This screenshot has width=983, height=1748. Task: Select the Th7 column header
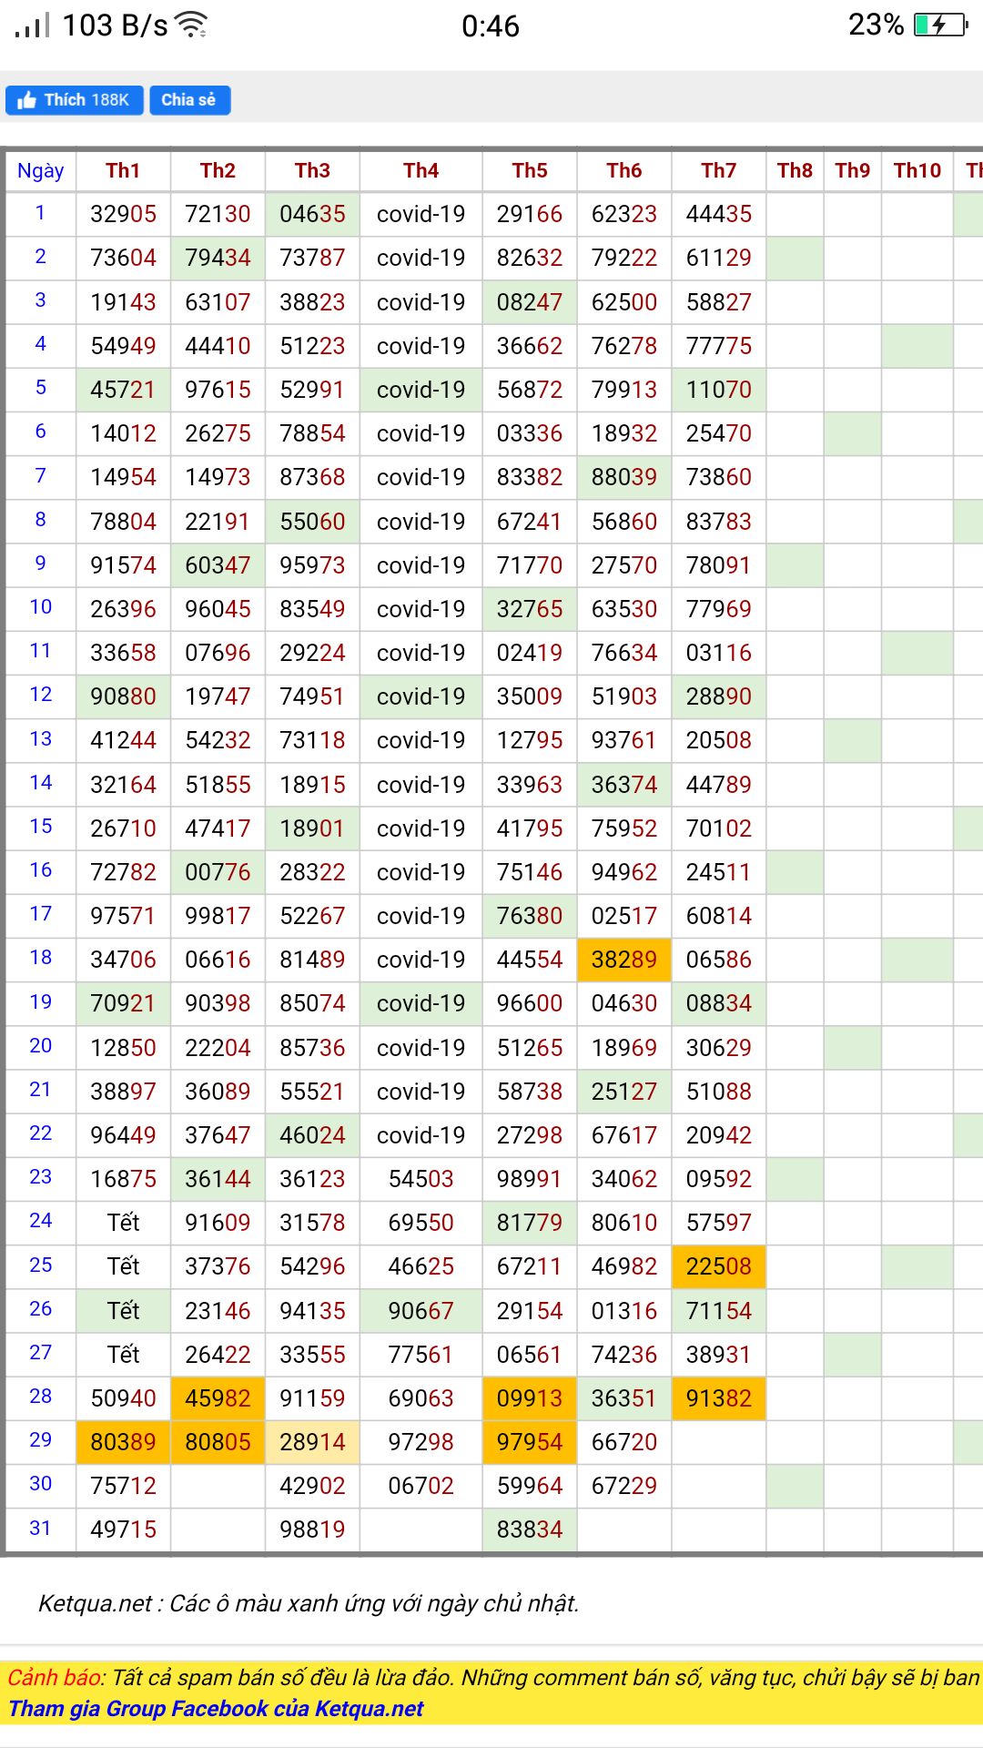click(x=718, y=170)
